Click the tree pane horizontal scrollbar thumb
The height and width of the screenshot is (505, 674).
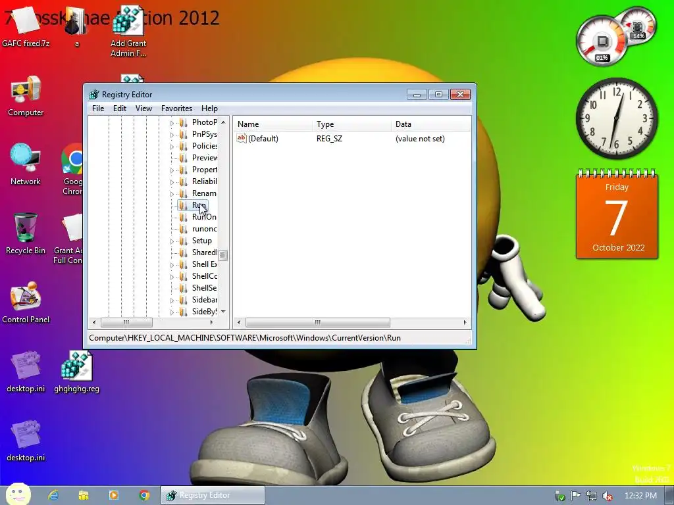pyautogui.click(x=126, y=322)
